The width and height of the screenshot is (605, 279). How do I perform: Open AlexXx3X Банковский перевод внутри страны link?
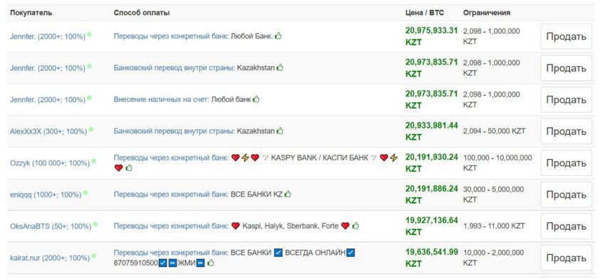pos(174,131)
